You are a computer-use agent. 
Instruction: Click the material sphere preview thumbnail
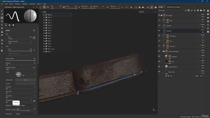30,16
